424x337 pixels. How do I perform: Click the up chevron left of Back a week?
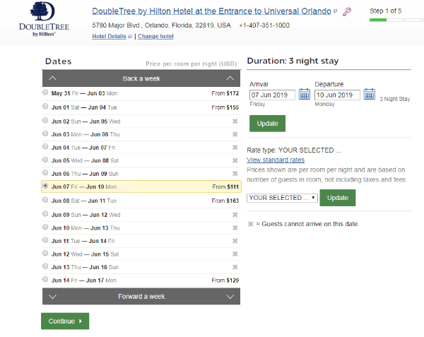click(x=52, y=78)
